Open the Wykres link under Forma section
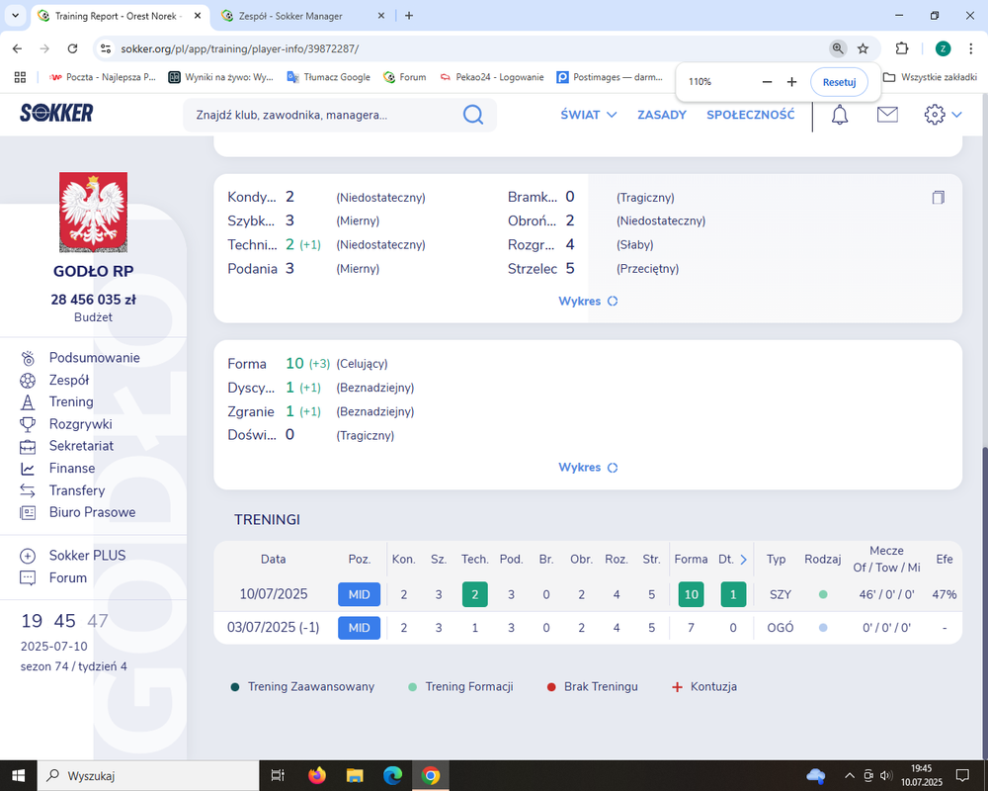The height and width of the screenshot is (791, 988). tap(587, 468)
